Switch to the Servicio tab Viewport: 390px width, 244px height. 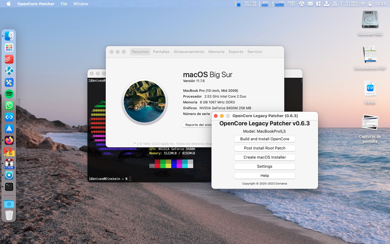point(255,52)
